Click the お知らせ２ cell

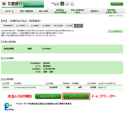click(102, 87)
